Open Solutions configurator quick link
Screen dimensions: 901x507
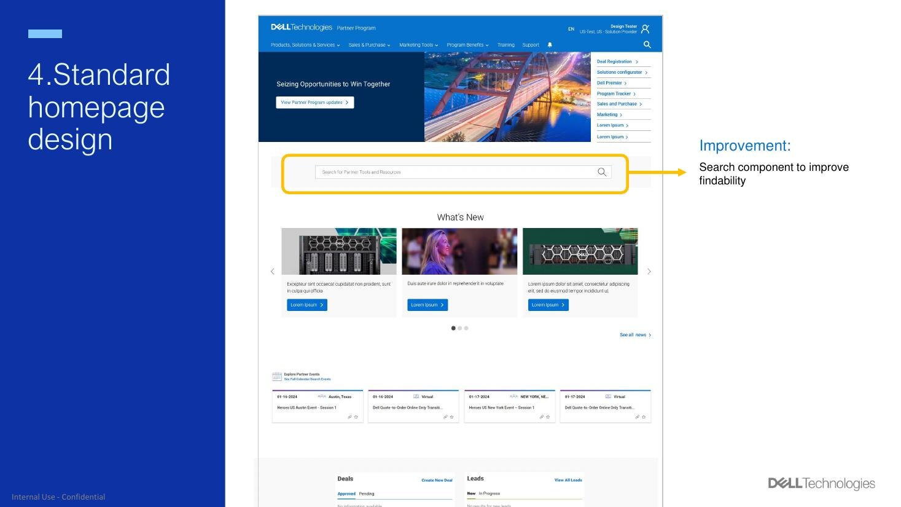(622, 72)
